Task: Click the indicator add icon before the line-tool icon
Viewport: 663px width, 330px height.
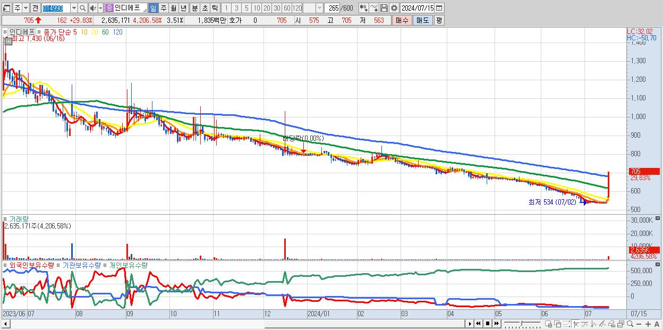Action: [363, 8]
